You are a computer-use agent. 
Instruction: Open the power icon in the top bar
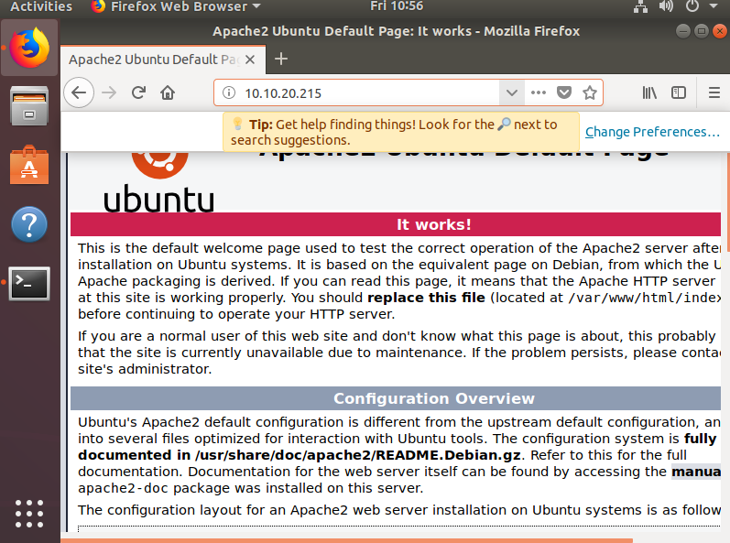[692, 6]
